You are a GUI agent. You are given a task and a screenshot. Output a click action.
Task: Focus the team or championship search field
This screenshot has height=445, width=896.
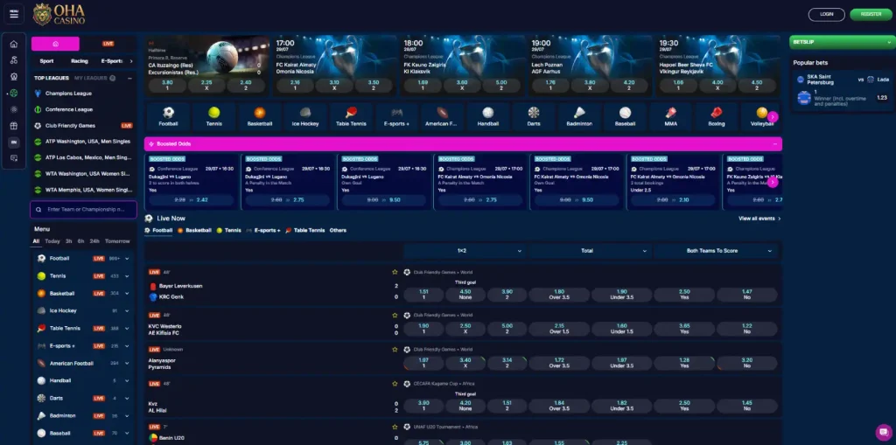tap(83, 210)
